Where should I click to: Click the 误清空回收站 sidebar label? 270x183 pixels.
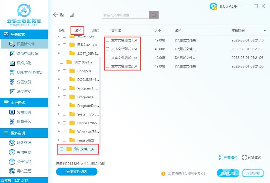click(x=28, y=54)
